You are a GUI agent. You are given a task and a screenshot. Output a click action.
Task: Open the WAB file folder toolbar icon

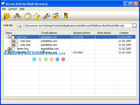click(x=7, y=16)
